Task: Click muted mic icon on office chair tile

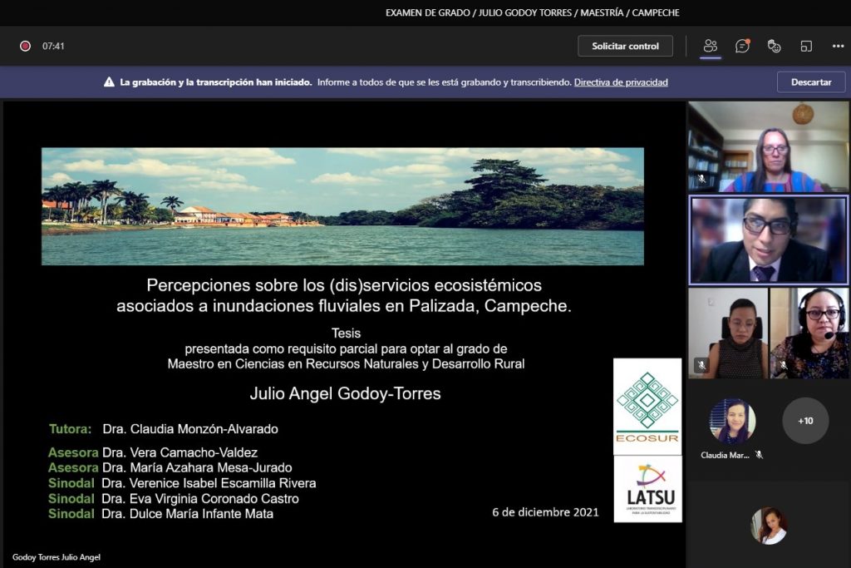Action: click(701, 365)
